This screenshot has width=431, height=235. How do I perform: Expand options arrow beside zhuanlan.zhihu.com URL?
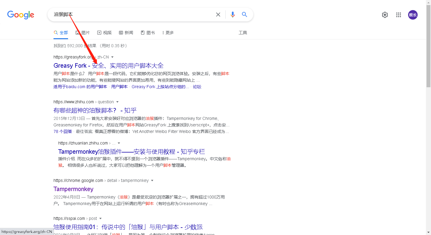tap(119, 143)
